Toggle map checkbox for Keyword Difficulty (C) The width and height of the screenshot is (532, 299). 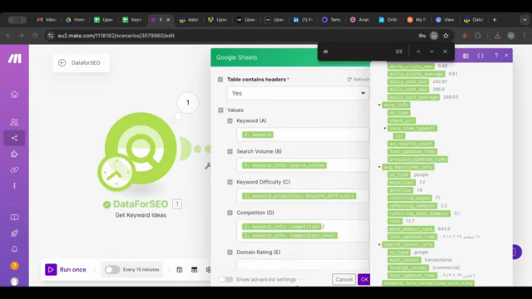coord(230,182)
